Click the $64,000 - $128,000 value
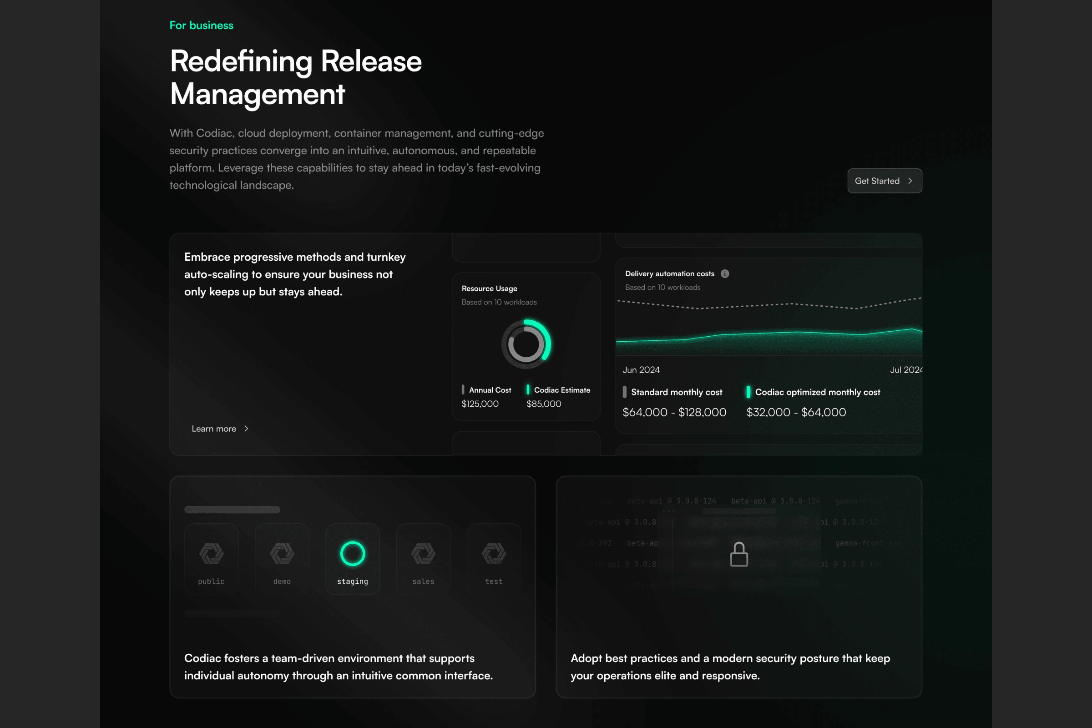Viewport: 1092px width, 728px height. click(x=674, y=412)
